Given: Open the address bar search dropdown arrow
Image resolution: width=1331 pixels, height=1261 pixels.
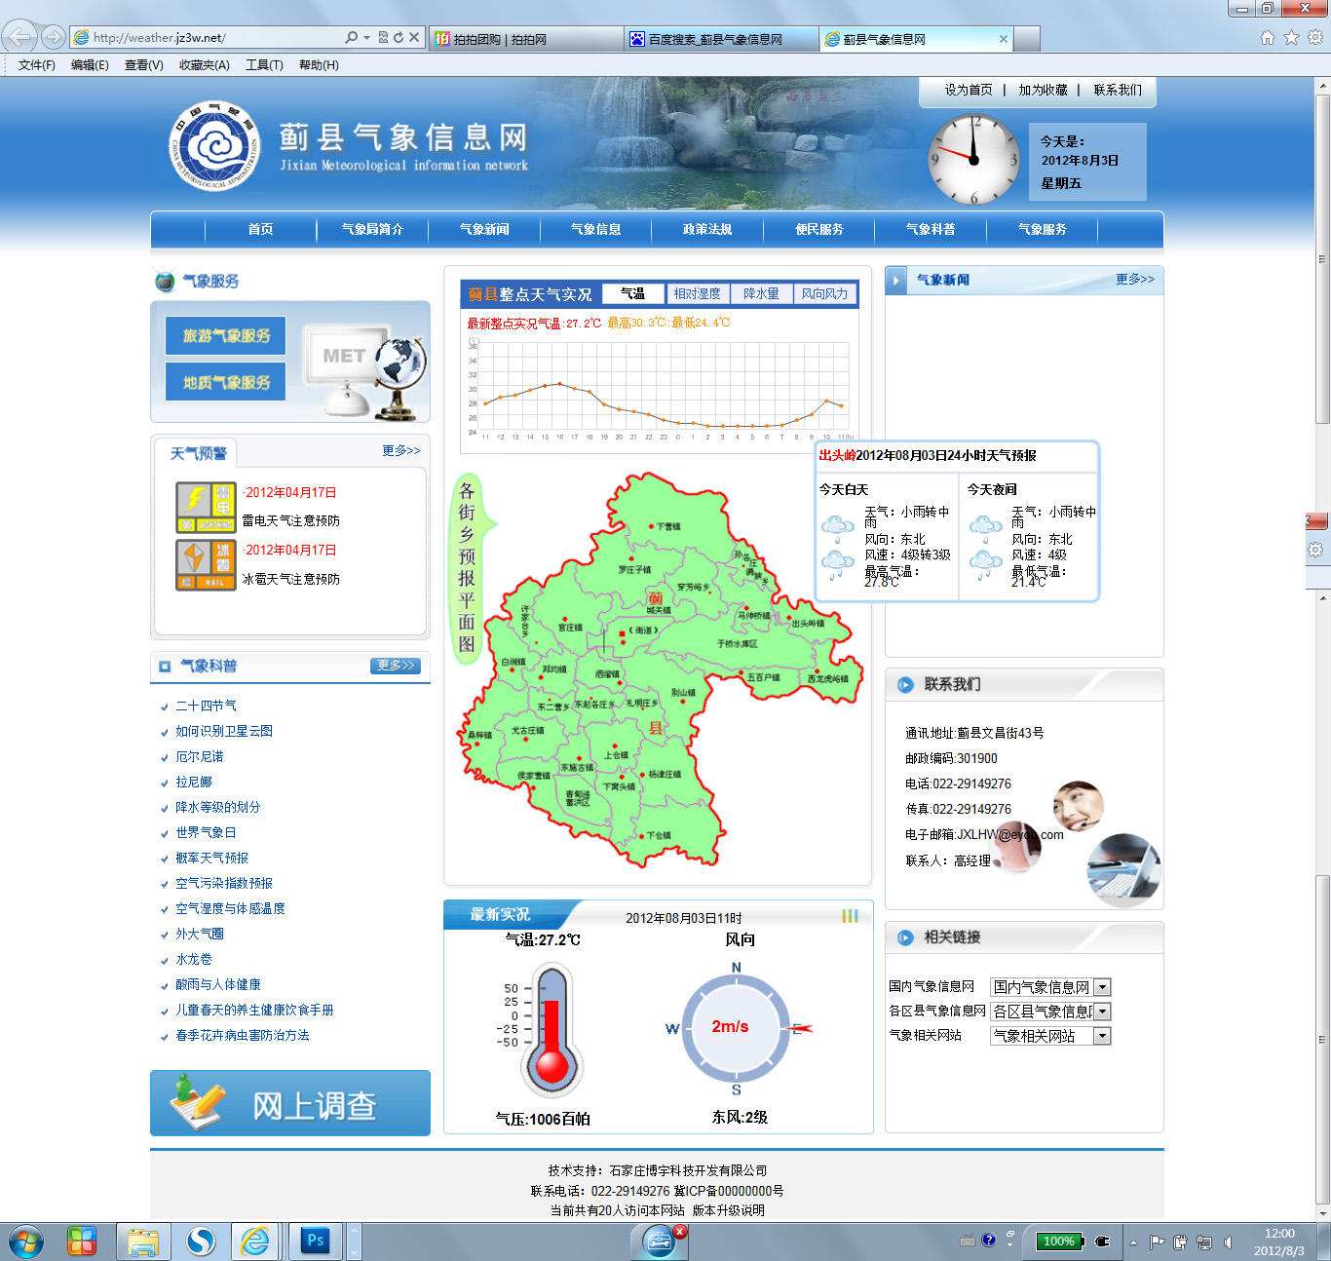Looking at the screenshot, I should click(367, 37).
